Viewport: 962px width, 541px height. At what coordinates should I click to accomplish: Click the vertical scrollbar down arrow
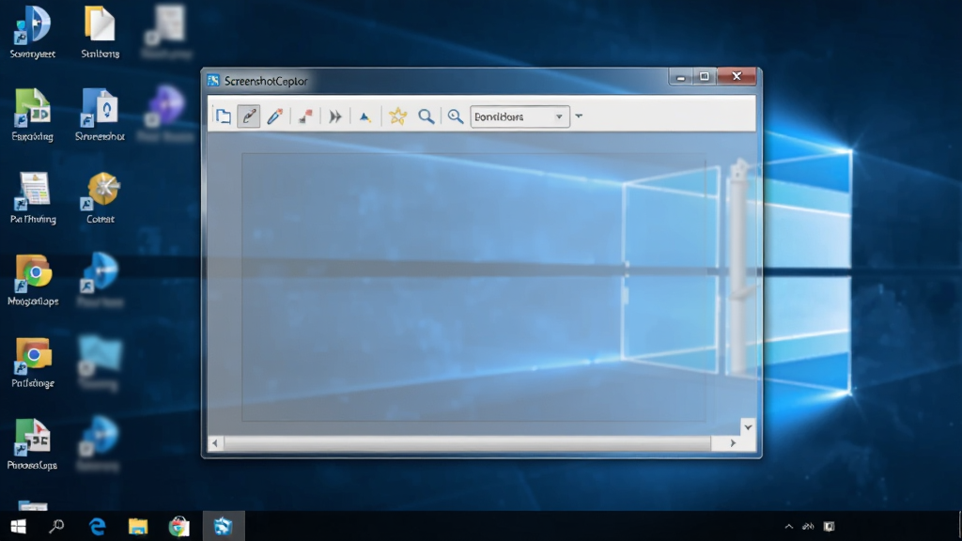(748, 427)
